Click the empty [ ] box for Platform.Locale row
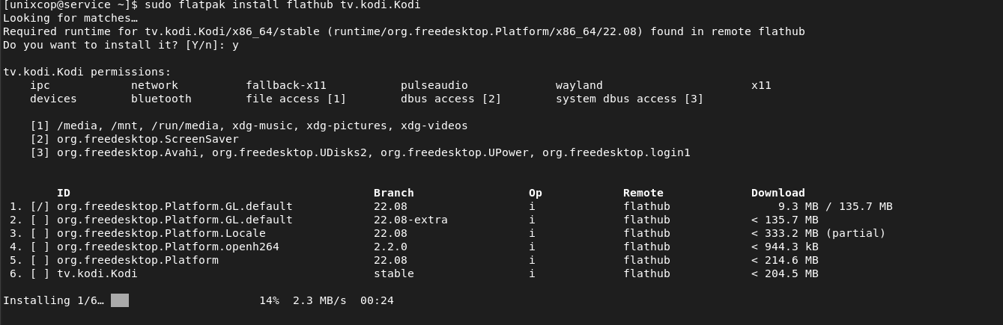The height and width of the screenshot is (325, 1003). click(x=40, y=233)
